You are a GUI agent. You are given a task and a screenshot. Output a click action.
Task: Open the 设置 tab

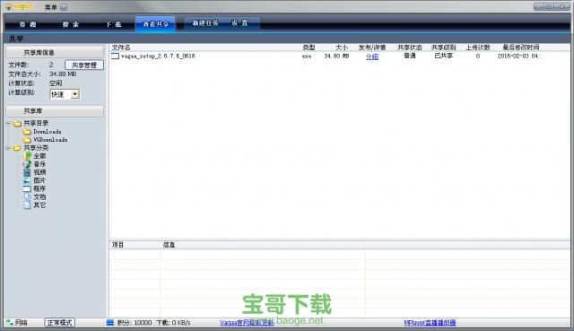[239, 23]
